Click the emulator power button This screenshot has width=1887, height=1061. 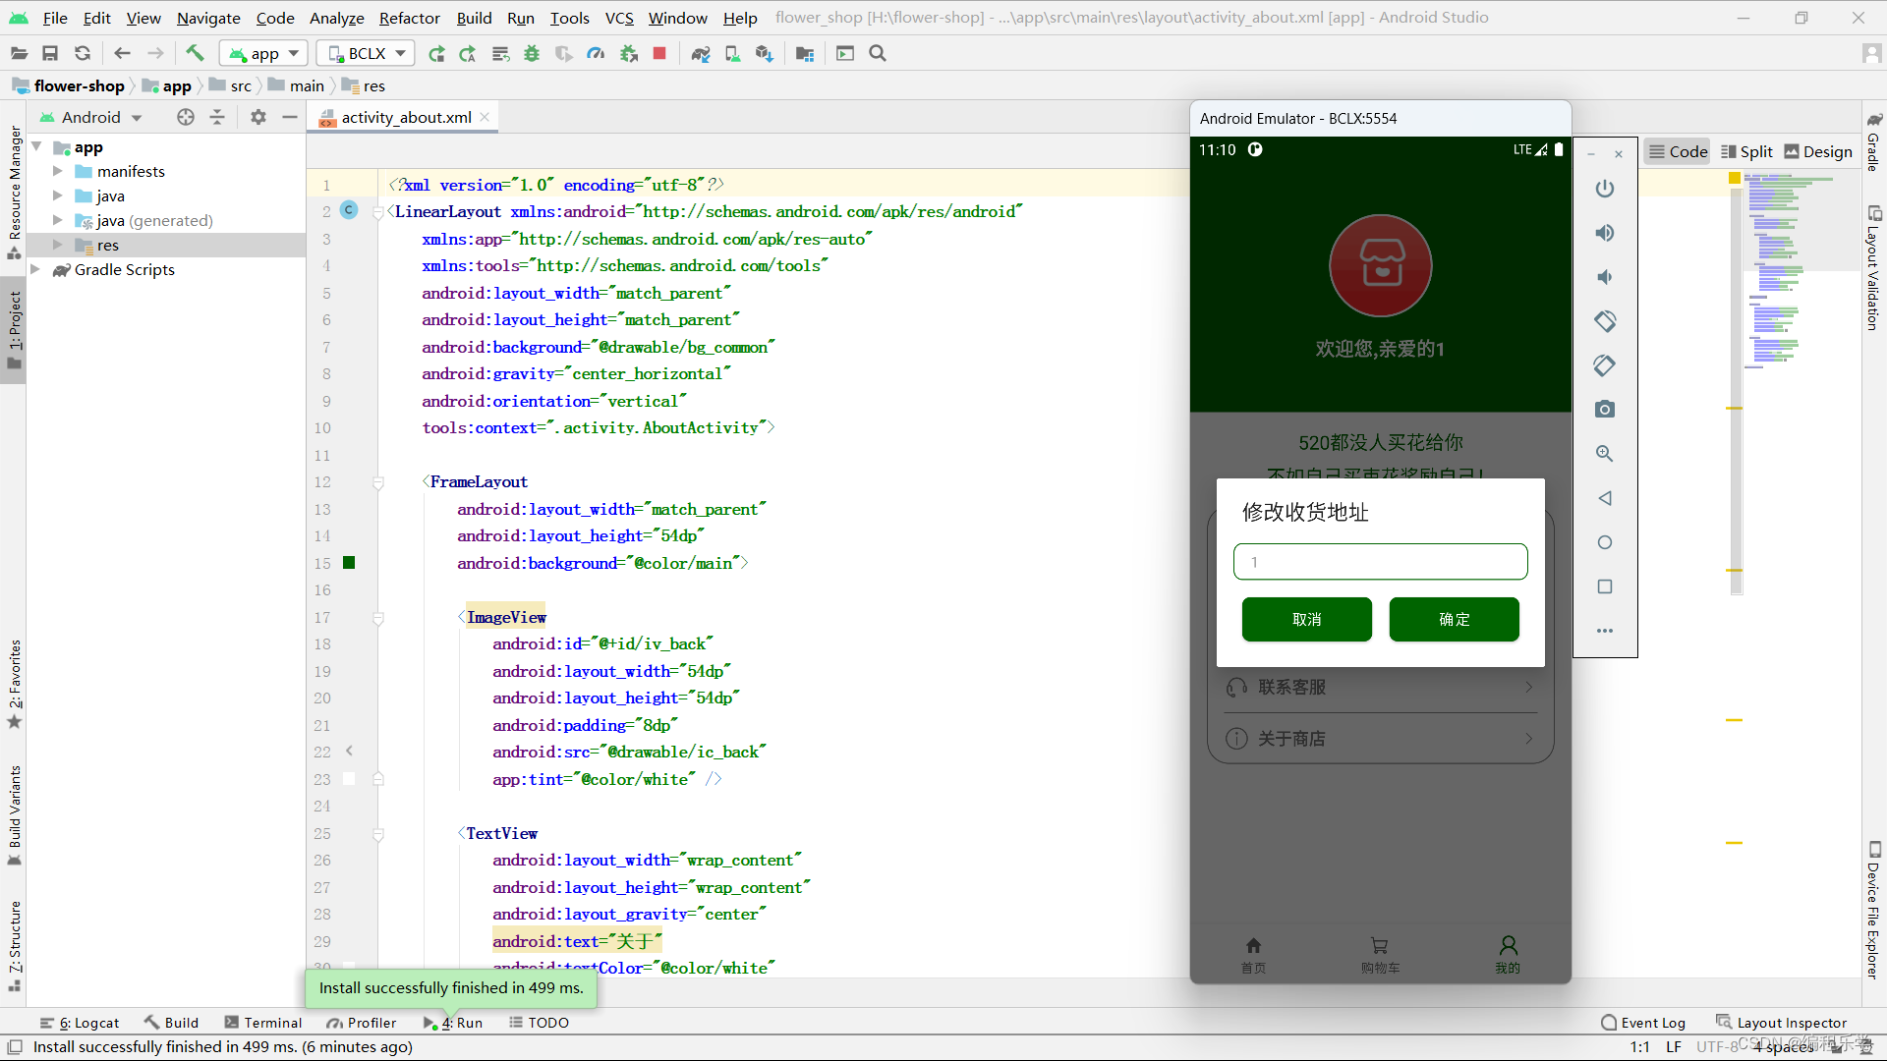coord(1605,188)
